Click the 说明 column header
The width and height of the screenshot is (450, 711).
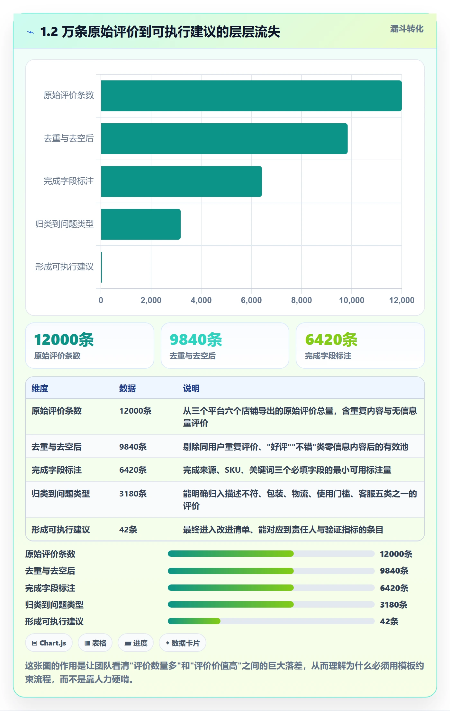191,388
